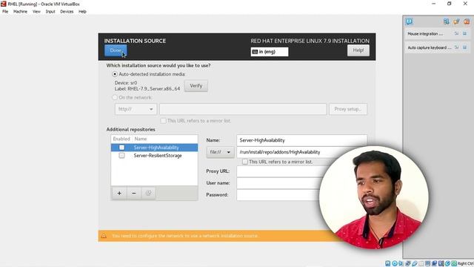Viewport: 474px width, 267px height.
Task: Click the keyboard layout icon showing in (eng)
Action: pos(255,52)
